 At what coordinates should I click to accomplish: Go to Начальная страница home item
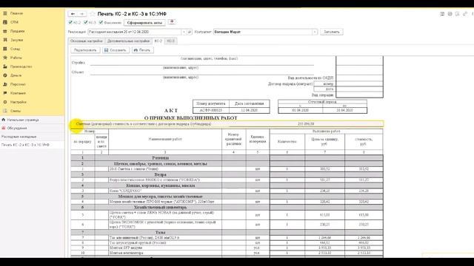(23, 120)
